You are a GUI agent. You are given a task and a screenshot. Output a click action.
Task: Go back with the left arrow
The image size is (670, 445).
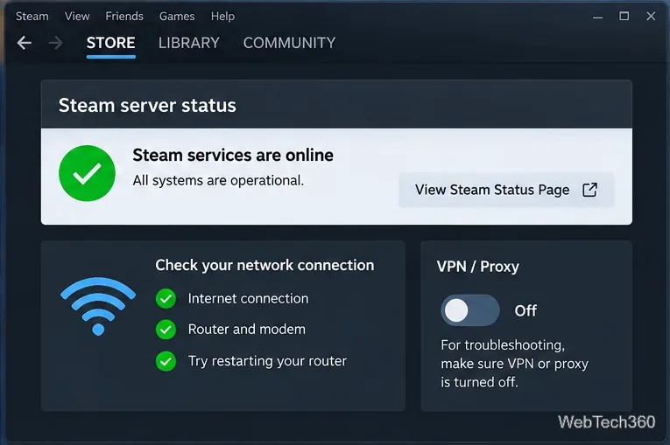pos(25,43)
